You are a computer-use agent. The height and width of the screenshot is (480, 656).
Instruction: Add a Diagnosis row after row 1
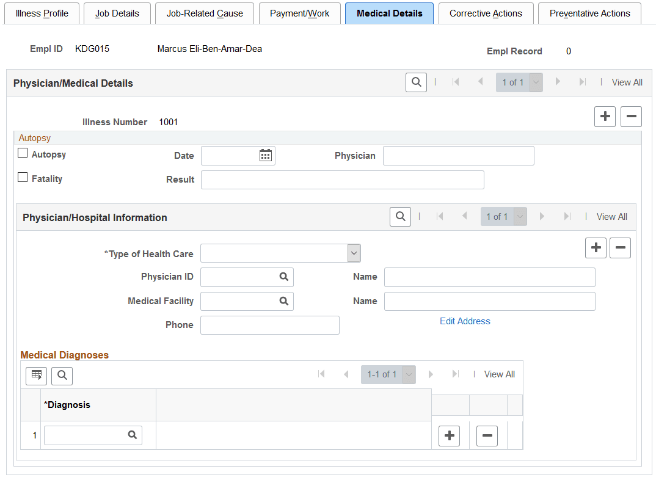(x=450, y=435)
